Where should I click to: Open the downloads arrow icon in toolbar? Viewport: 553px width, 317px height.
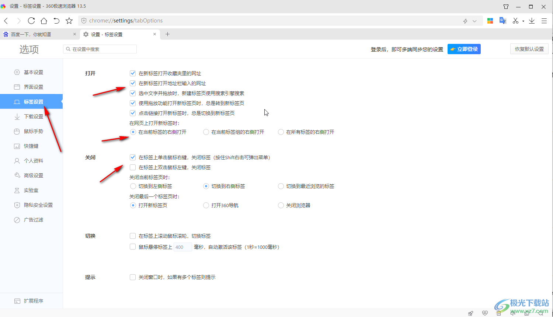click(532, 21)
